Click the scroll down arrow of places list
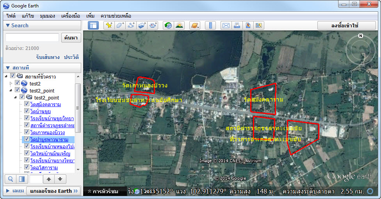Screen dimensions: 381x199 pyautogui.click(x=78, y=169)
